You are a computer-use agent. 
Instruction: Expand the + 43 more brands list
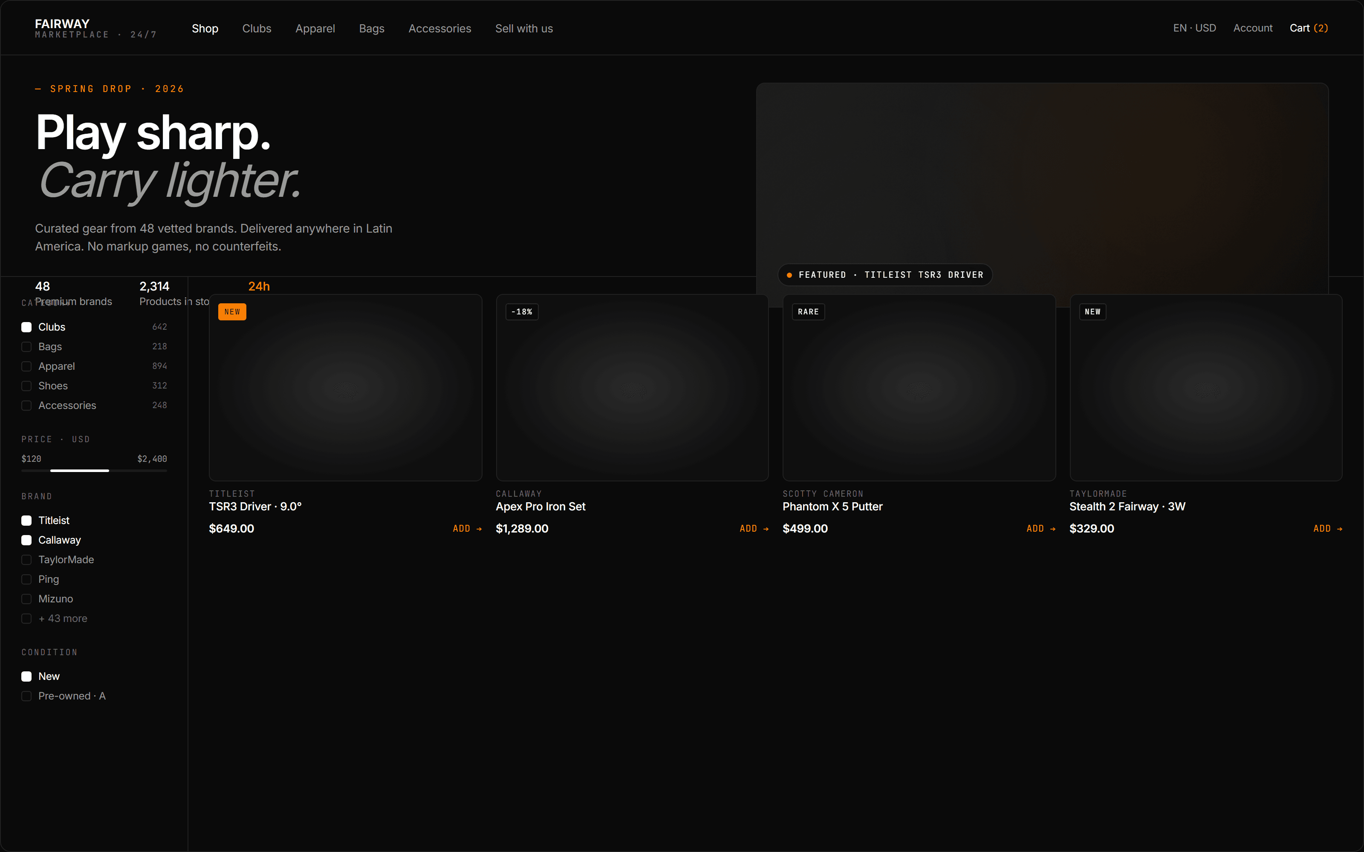click(x=63, y=619)
